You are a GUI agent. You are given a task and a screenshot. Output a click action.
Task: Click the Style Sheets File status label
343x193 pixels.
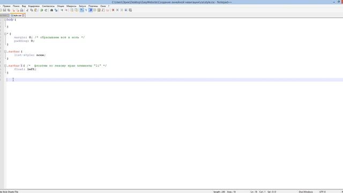(9, 192)
